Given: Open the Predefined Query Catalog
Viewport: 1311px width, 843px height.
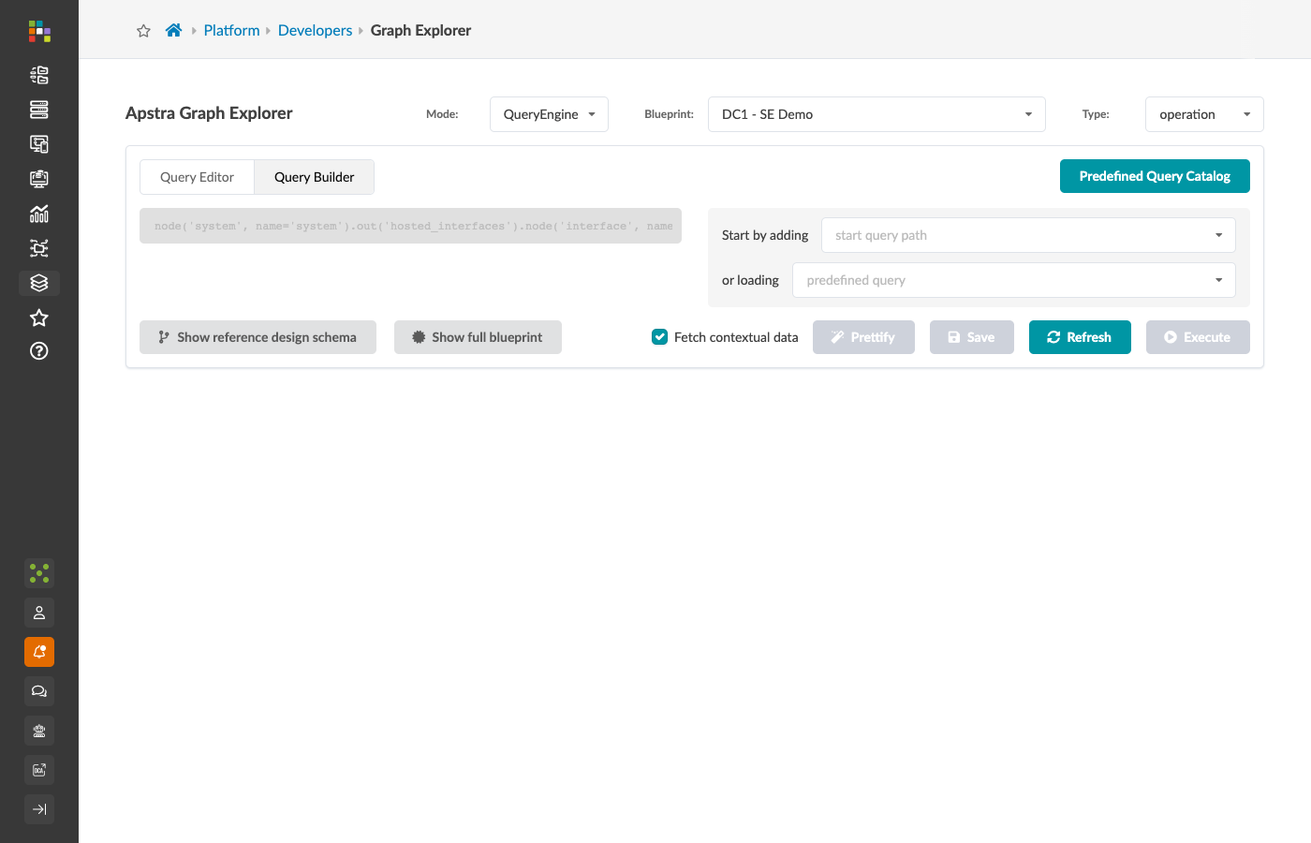Looking at the screenshot, I should point(1155,176).
